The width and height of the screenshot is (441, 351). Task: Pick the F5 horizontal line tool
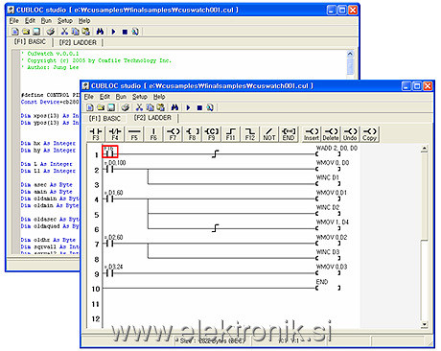point(134,133)
